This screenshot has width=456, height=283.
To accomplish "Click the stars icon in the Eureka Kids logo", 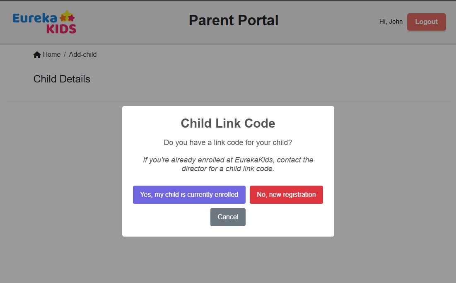I will click(67, 17).
